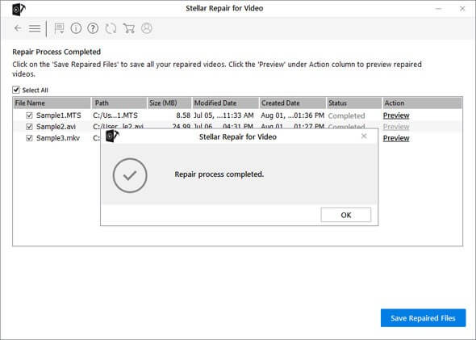Click the File Name column header
476x340 pixels.
coord(52,103)
